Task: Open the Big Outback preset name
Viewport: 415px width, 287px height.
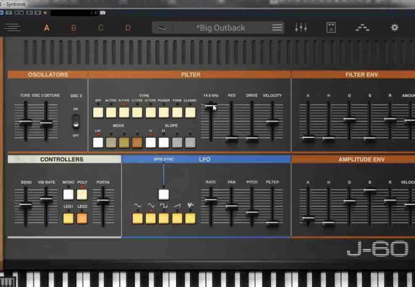Action: pos(221,28)
